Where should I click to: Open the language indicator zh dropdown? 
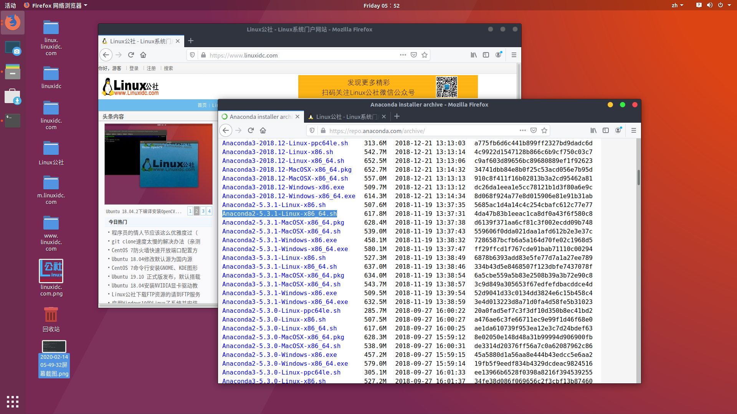[678, 5]
